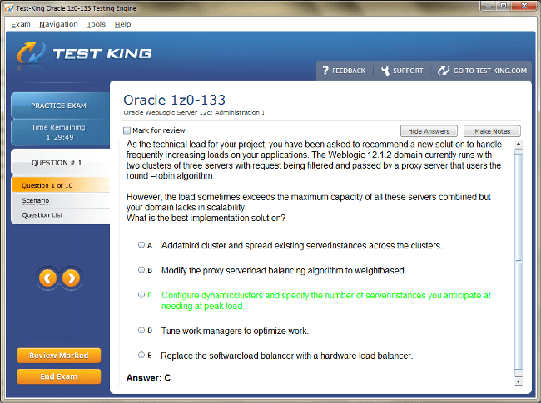The height and width of the screenshot is (403, 541).
Task: Click option text 'Replace the softwareload balancer'
Action: tap(227, 356)
